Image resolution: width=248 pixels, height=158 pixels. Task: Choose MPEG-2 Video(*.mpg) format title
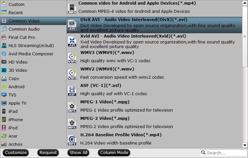point(105,118)
